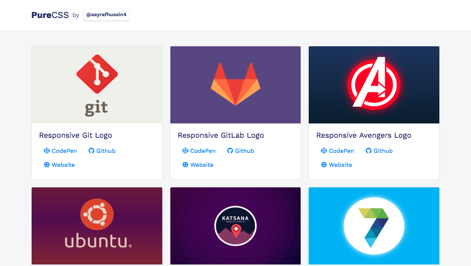Screen dimensions: 471x266
Task: Open Github link for Avengers Logo
Action: (x=379, y=151)
